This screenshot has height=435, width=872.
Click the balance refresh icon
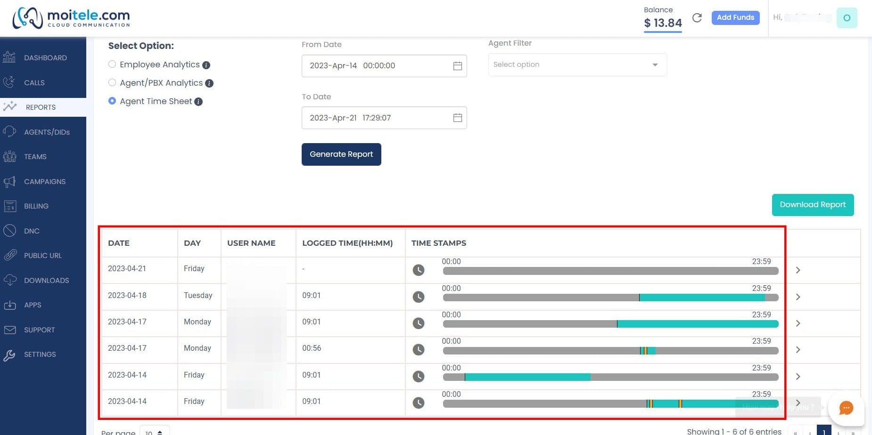[697, 18]
